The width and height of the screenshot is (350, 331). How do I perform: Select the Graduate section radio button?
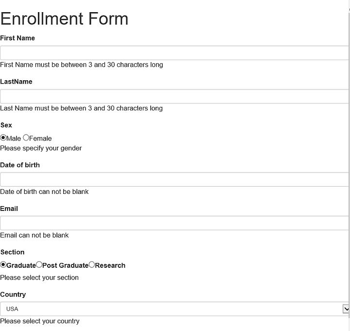(x=3, y=265)
